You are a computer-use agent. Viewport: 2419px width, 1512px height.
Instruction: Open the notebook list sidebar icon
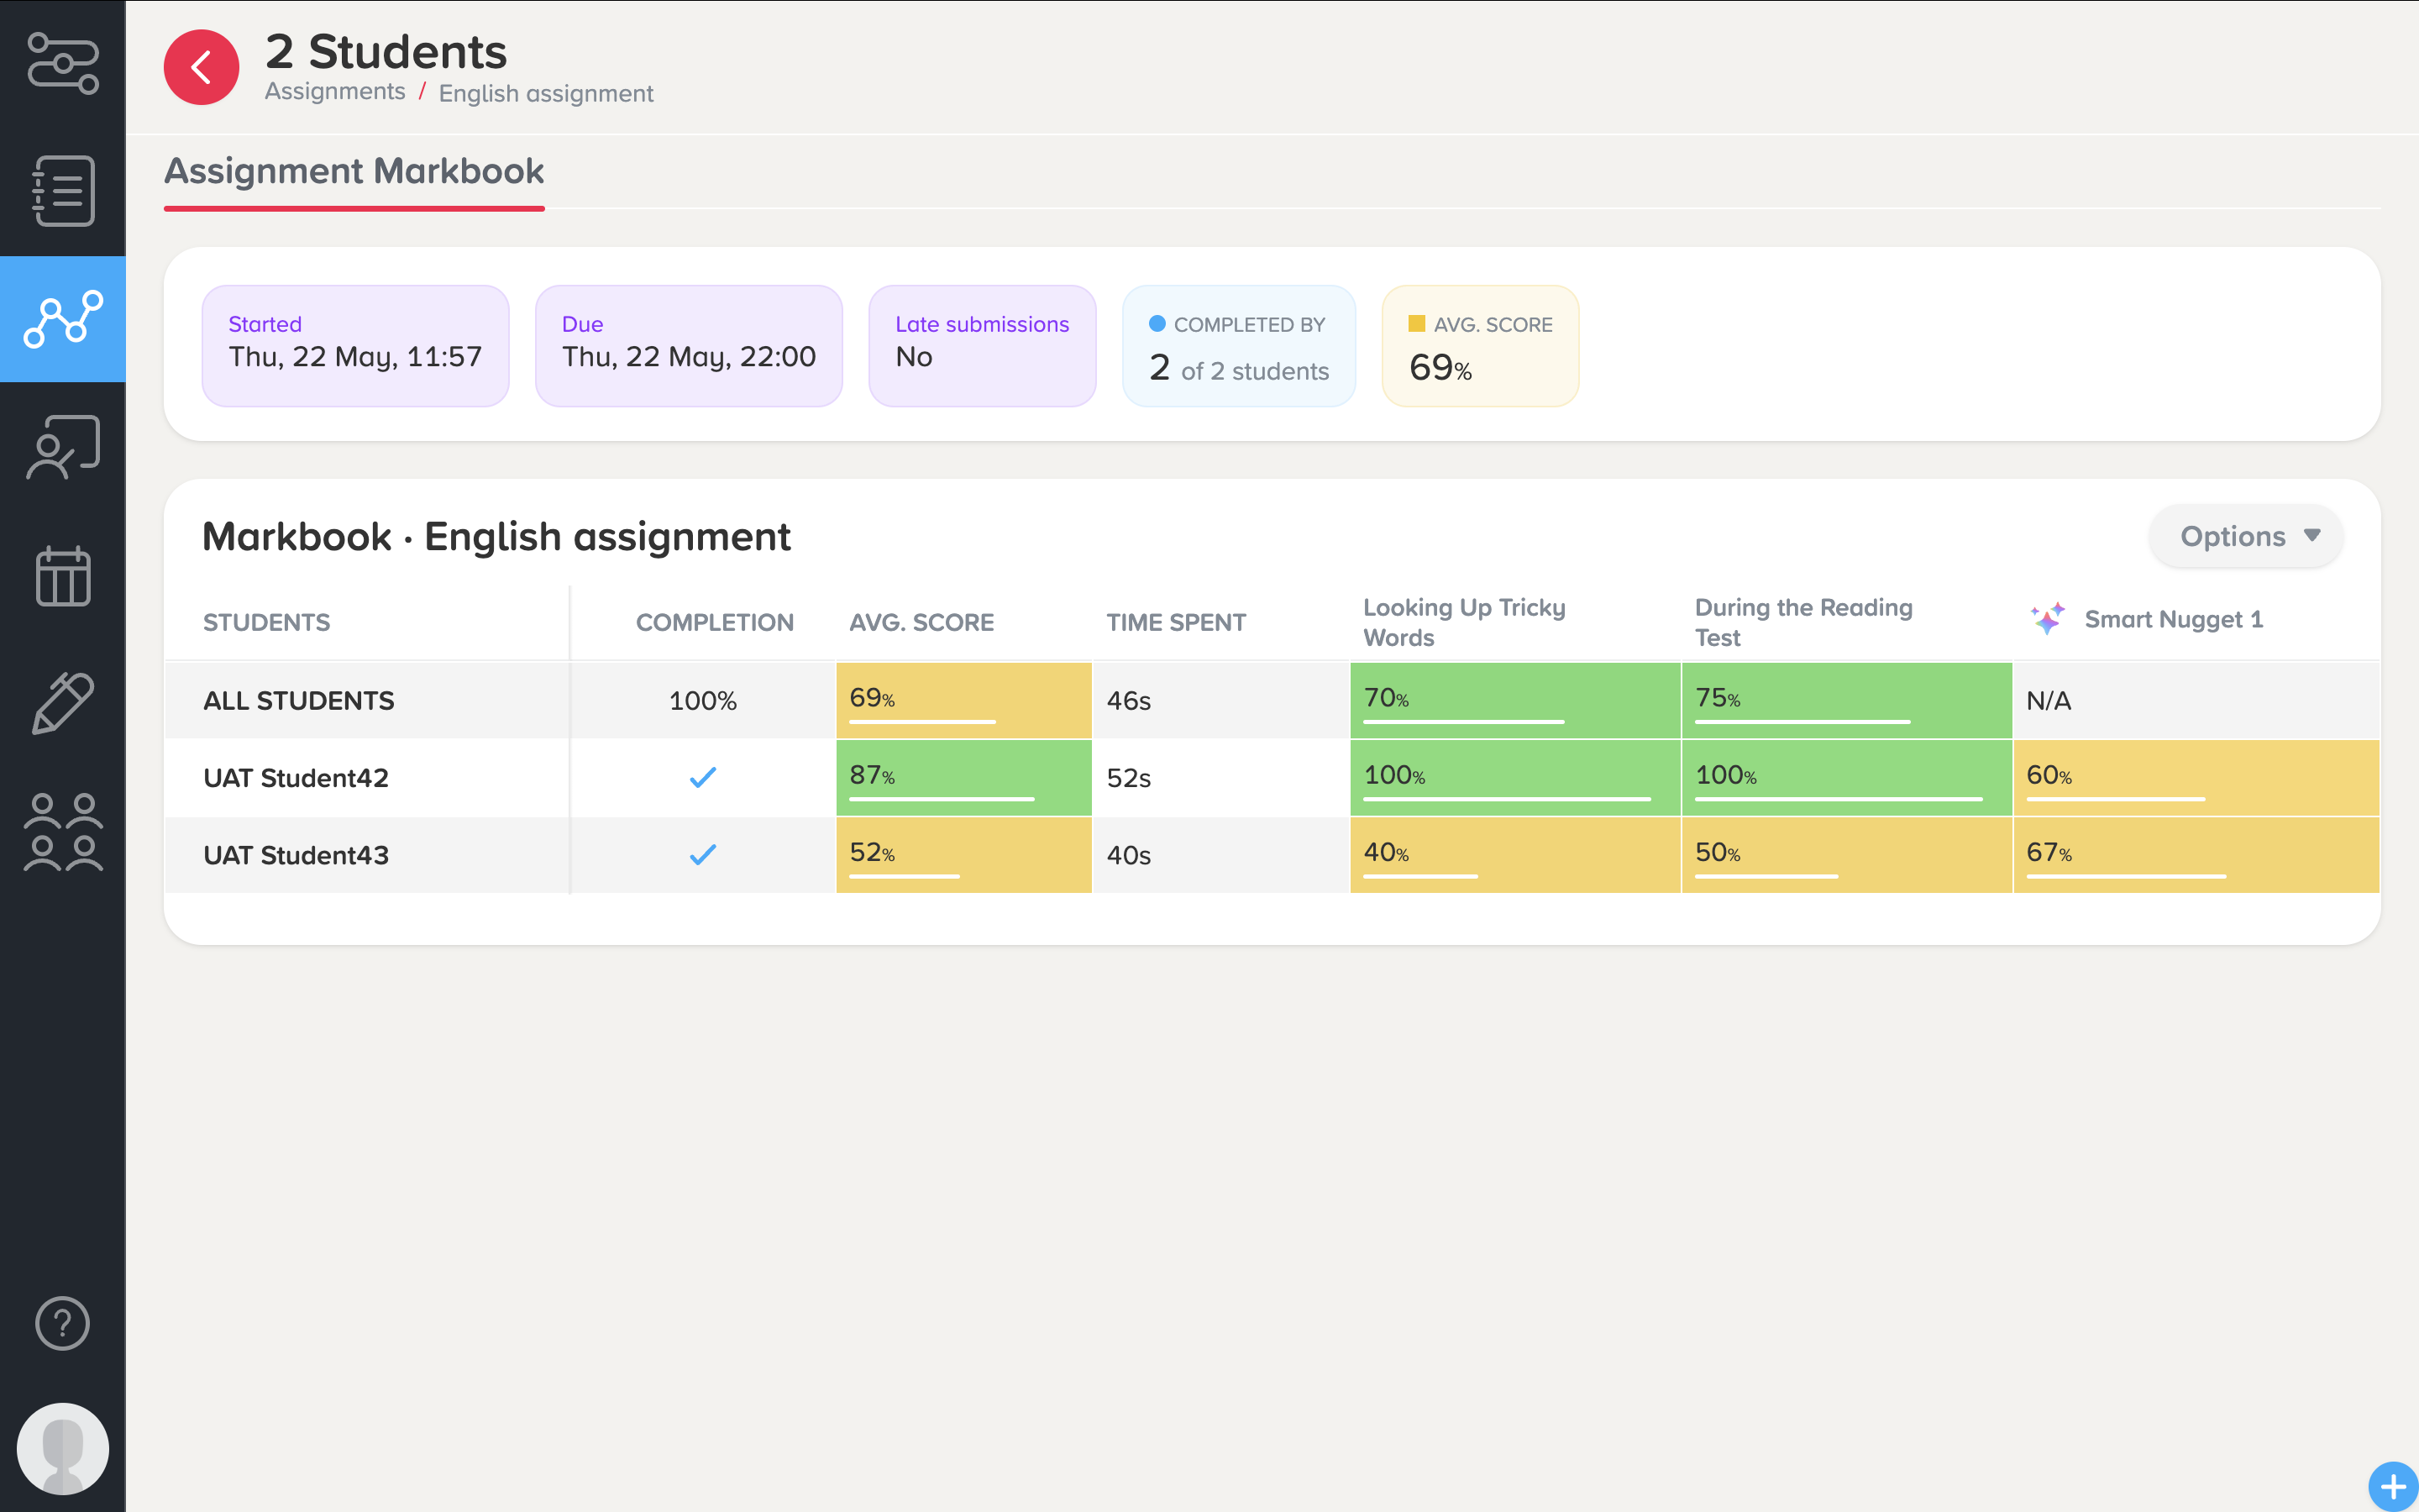[x=63, y=190]
